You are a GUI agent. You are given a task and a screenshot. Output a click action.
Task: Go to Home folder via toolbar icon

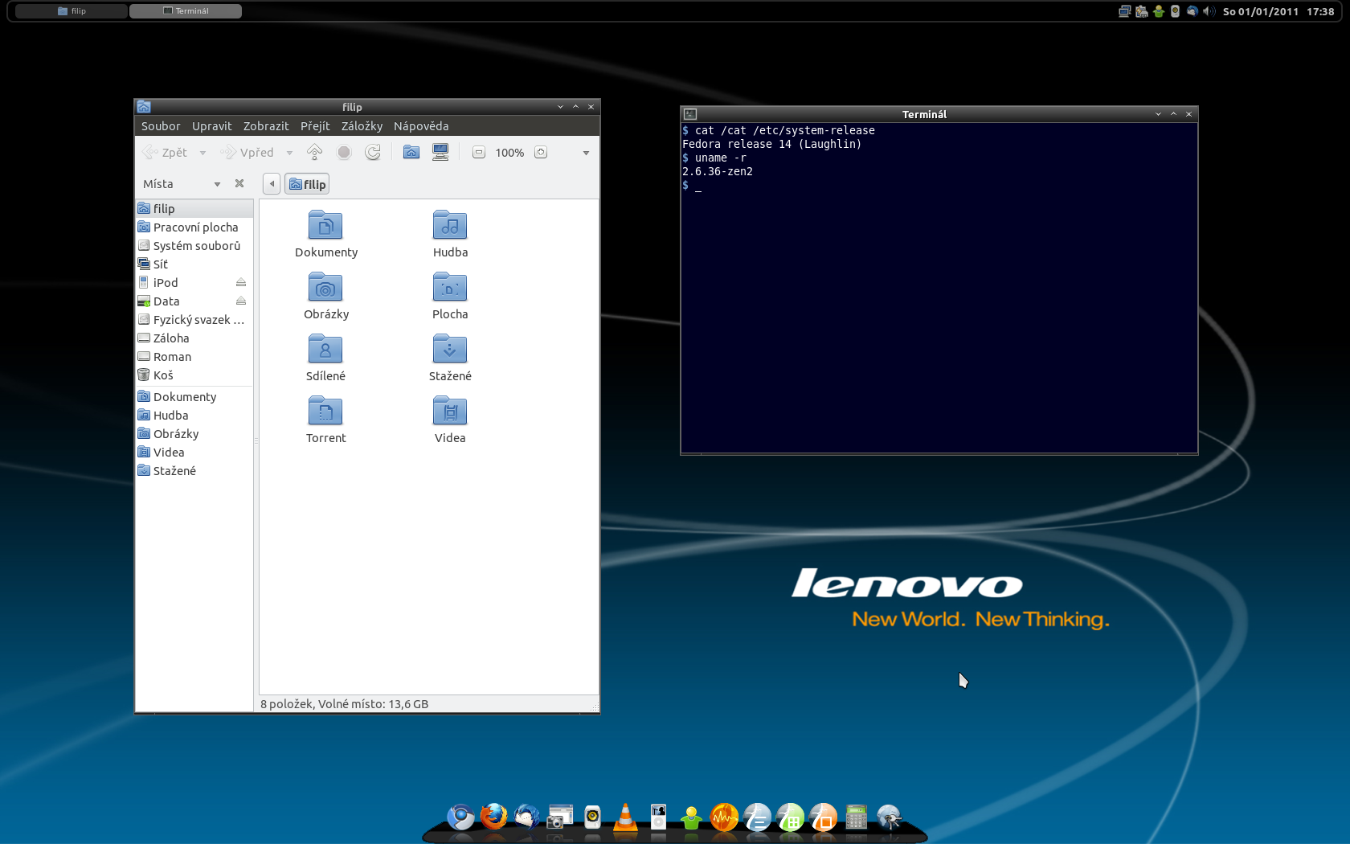click(x=411, y=152)
